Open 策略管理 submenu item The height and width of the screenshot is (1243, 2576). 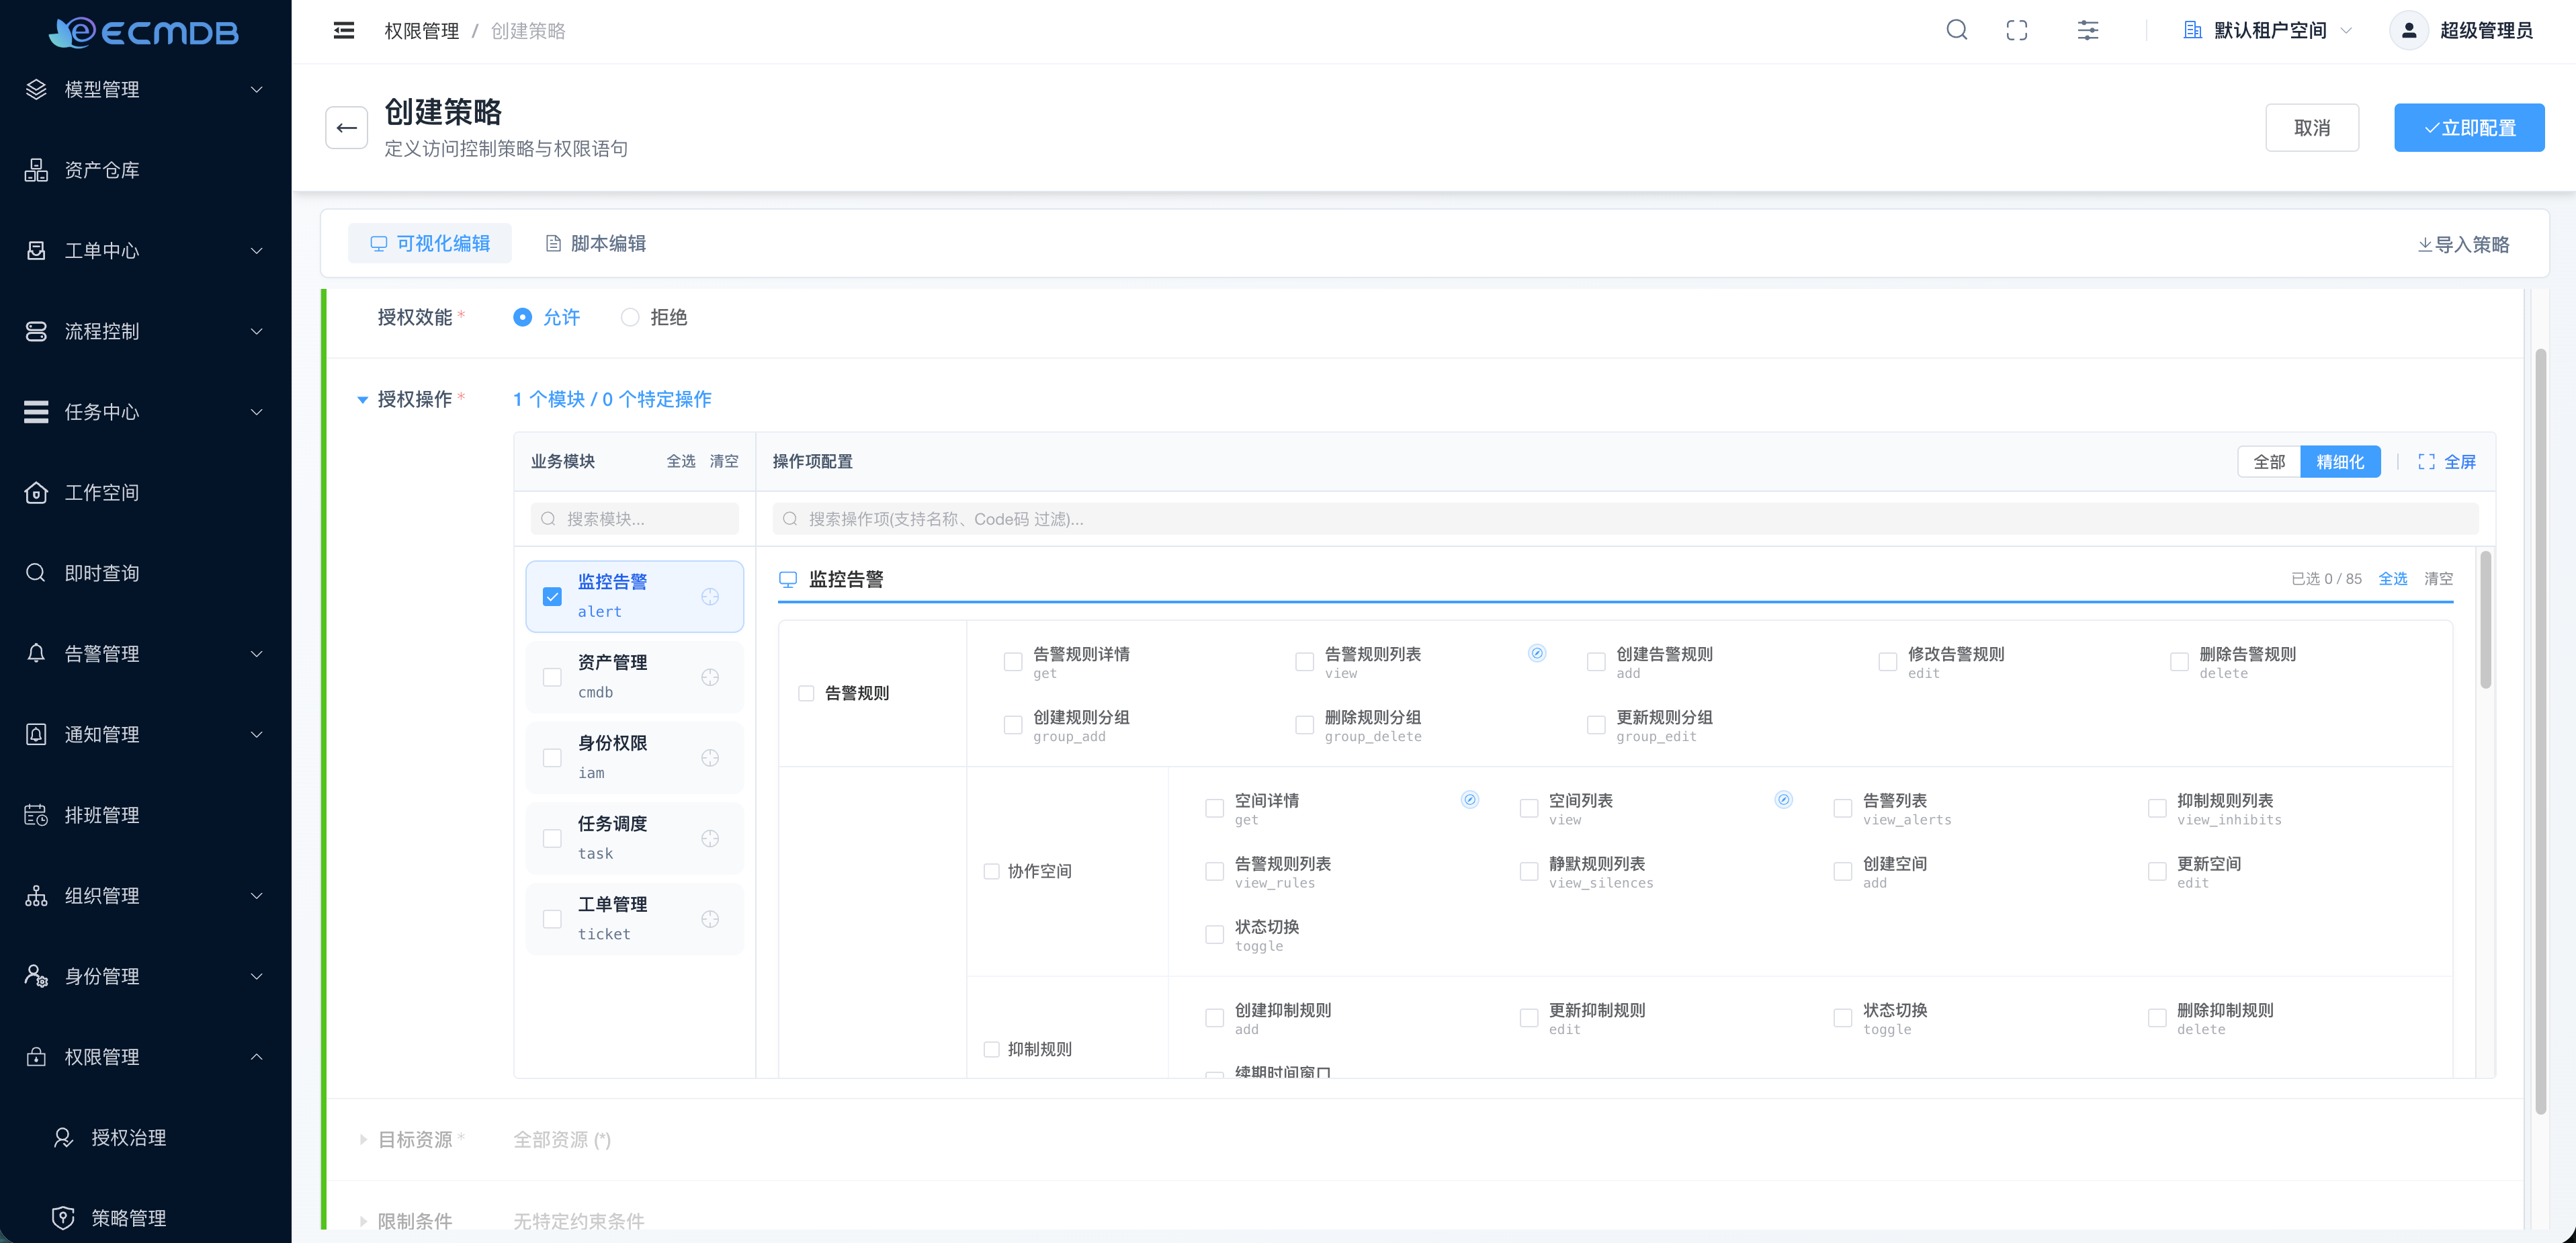pos(146,1218)
